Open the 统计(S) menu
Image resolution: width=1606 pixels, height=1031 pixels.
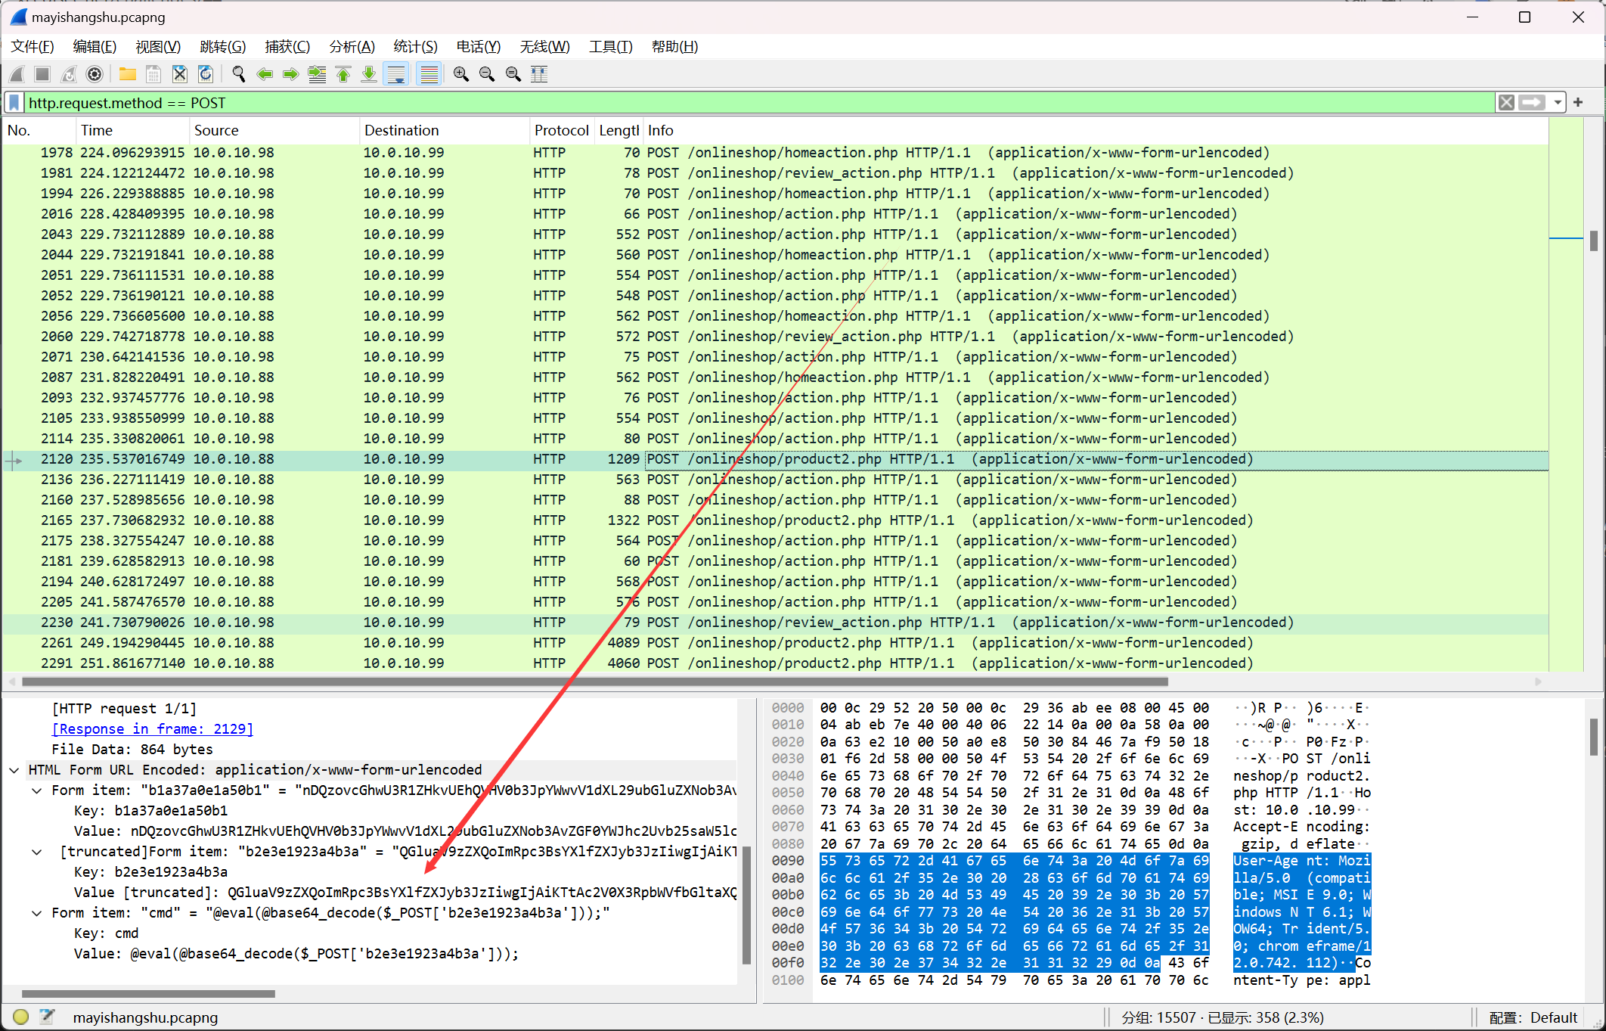coord(415,47)
